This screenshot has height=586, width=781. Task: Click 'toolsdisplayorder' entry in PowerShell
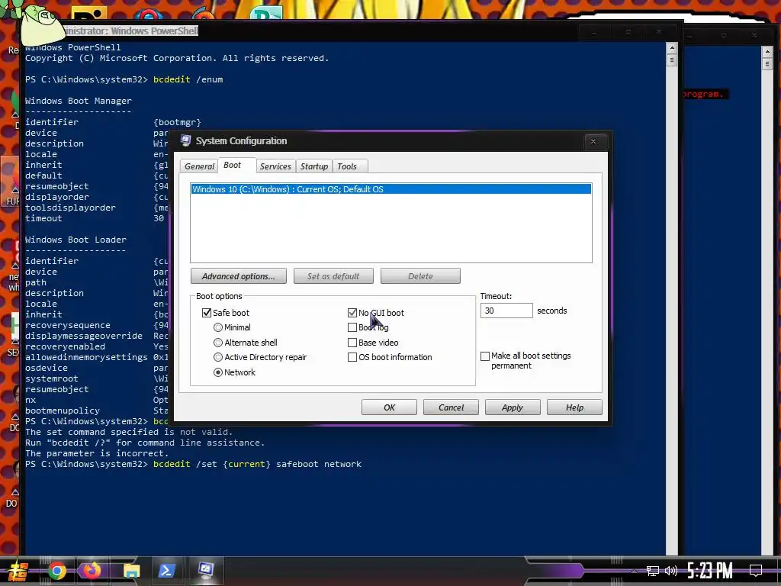tap(71, 208)
